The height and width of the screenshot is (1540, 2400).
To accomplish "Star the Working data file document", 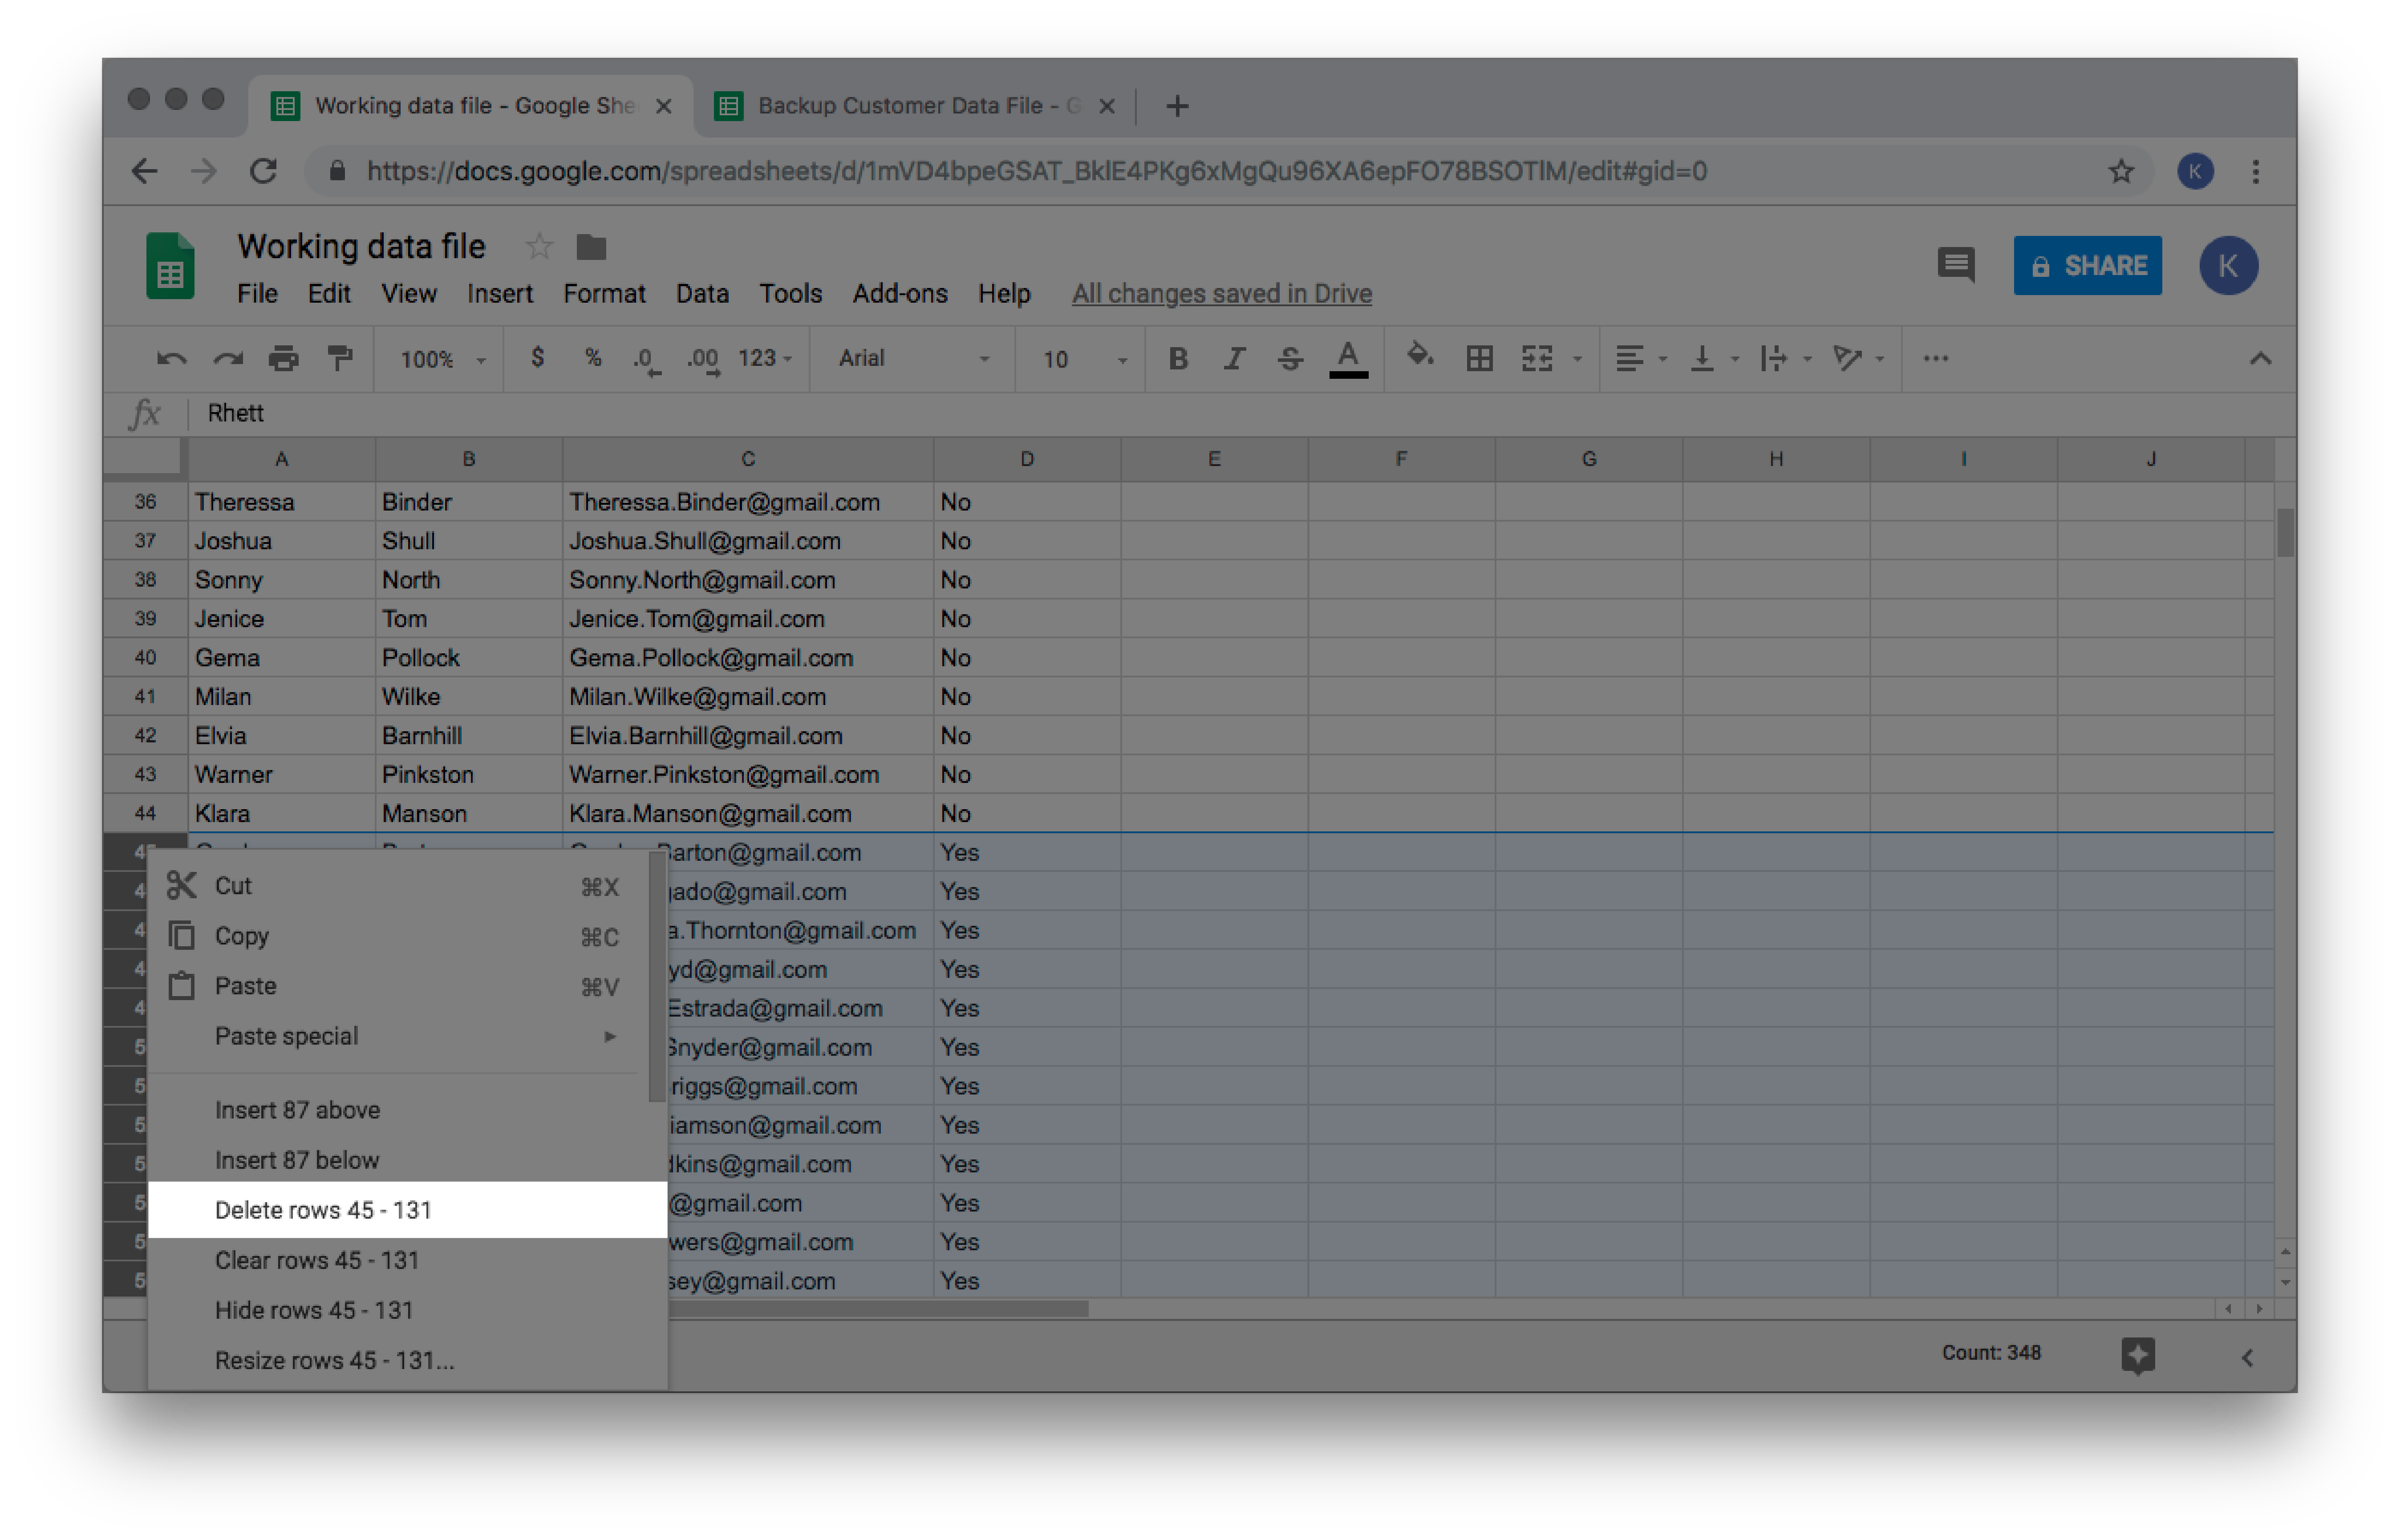I will (x=539, y=246).
